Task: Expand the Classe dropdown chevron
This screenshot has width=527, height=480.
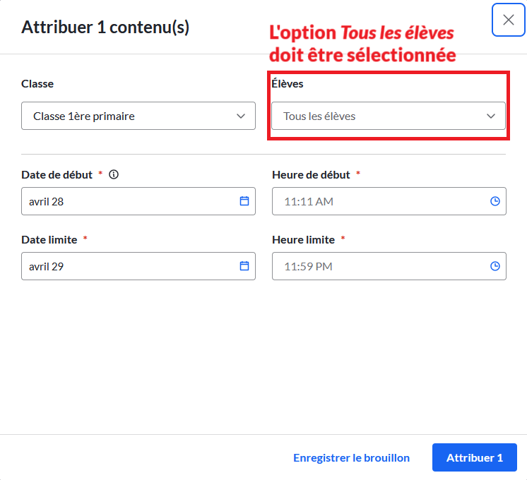Action: (x=241, y=116)
